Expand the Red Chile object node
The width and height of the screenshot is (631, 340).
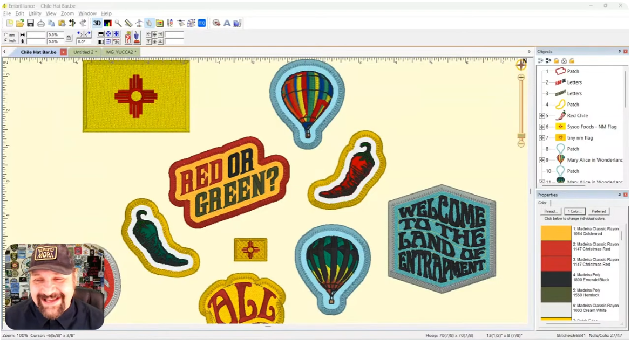541,116
